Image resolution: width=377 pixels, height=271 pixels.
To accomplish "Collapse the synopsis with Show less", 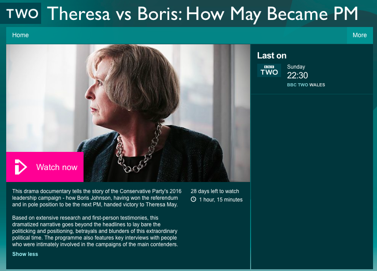I will (25, 254).
